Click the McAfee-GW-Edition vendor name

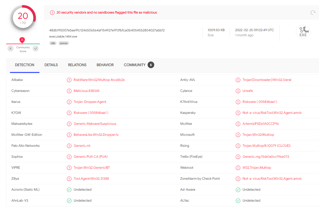tap(27, 135)
